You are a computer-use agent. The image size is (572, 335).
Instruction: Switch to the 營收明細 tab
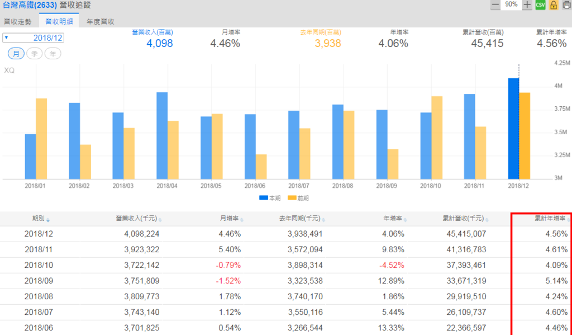[59, 22]
